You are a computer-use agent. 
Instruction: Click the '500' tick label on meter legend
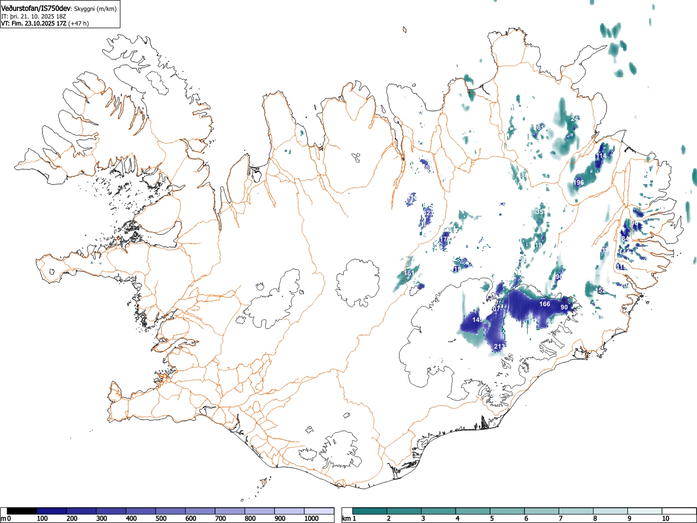click(161, 519)
